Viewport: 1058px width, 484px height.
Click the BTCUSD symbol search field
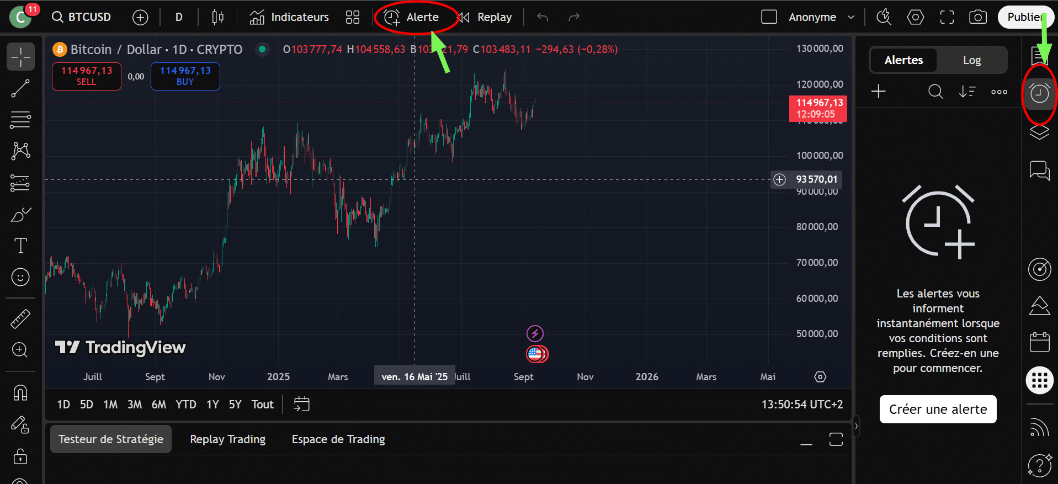pyautogui.click(x=82, y=17)
